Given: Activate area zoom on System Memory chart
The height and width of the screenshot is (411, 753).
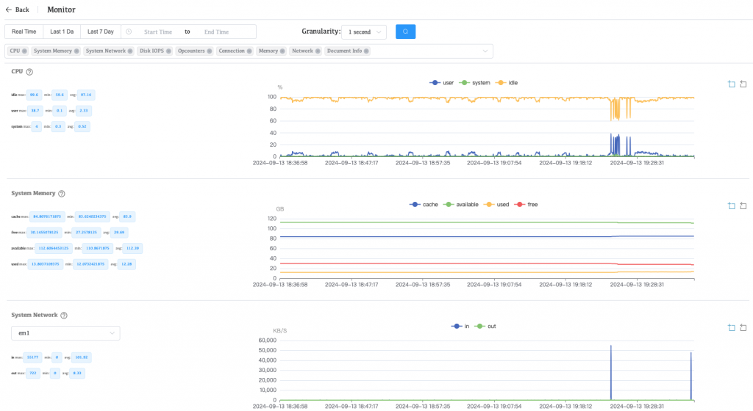Looking at the screenshot, I should pyautogui.click(x=731, y=206).
